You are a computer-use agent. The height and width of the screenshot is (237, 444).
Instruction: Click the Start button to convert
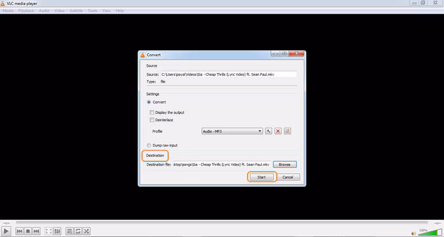click(261, 177)
